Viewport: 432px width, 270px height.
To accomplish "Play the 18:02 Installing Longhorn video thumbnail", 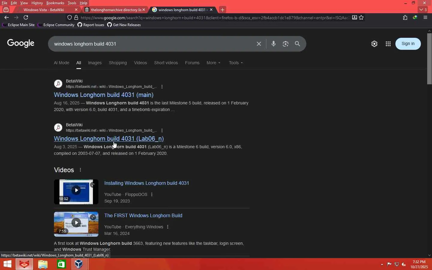I will 76,192.
